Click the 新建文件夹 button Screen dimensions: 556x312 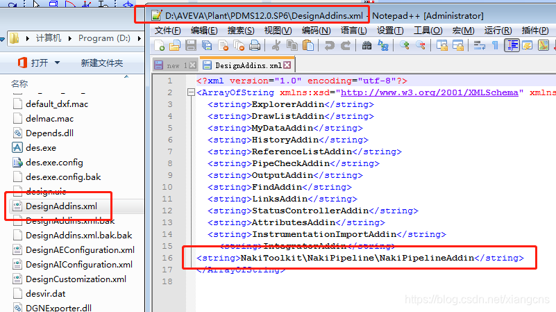[101, 63]
